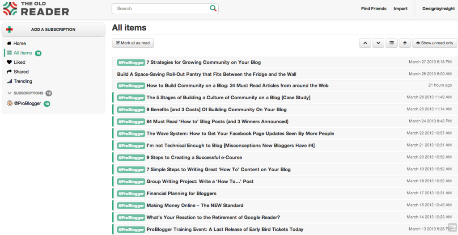Open Liked items list
Screen dimensions: 458x235
point(20,62)
